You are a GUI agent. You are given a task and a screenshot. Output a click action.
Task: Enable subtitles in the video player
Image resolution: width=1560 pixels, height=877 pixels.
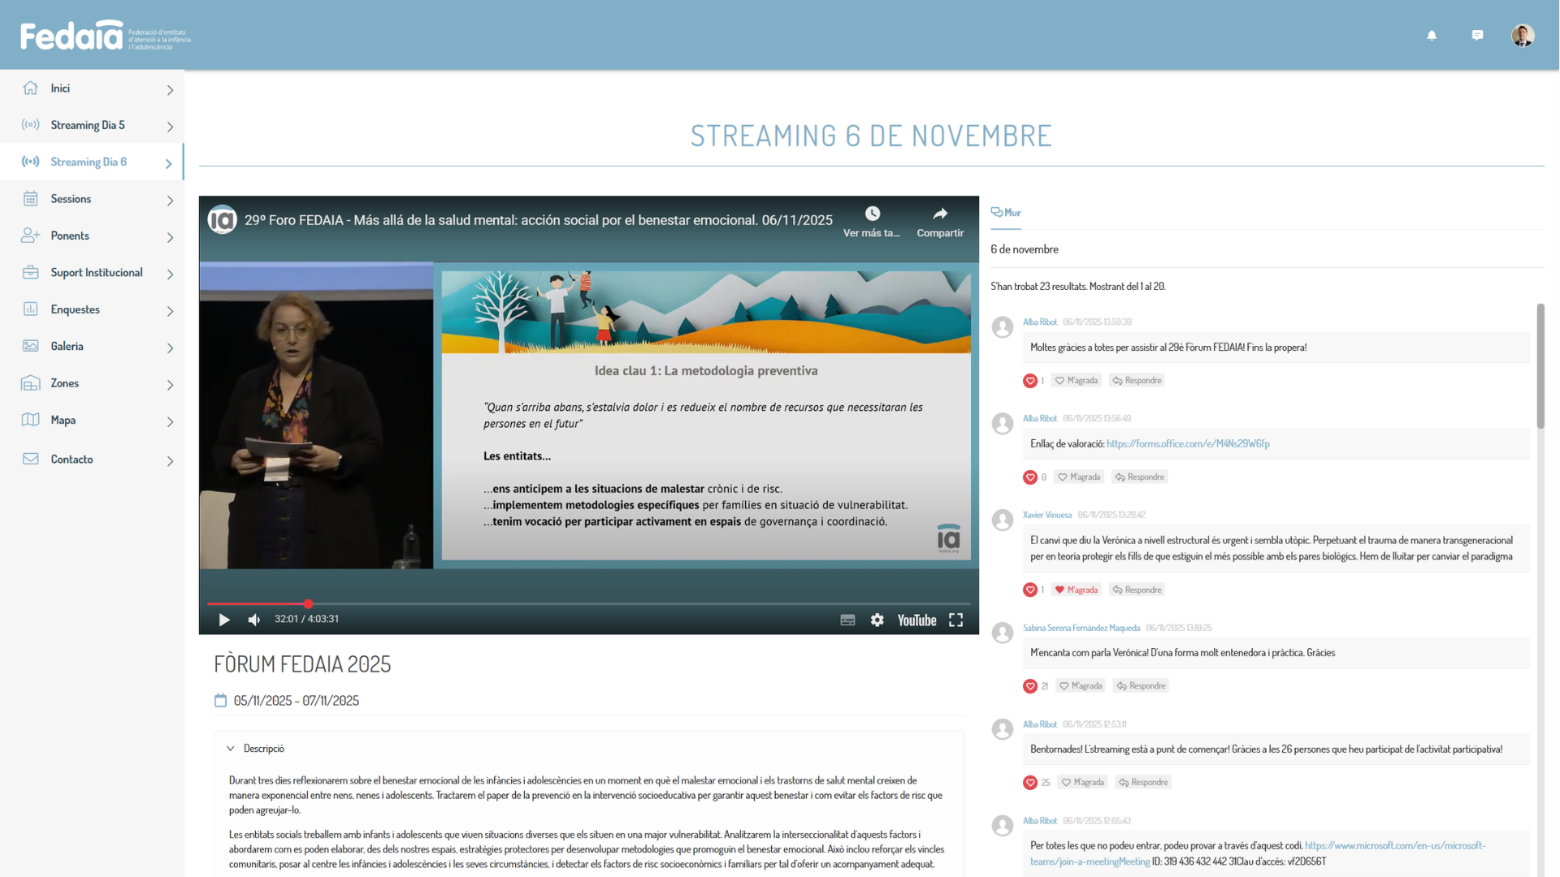847,620
